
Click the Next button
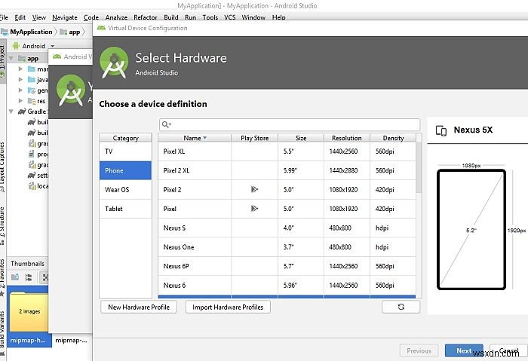464,350
